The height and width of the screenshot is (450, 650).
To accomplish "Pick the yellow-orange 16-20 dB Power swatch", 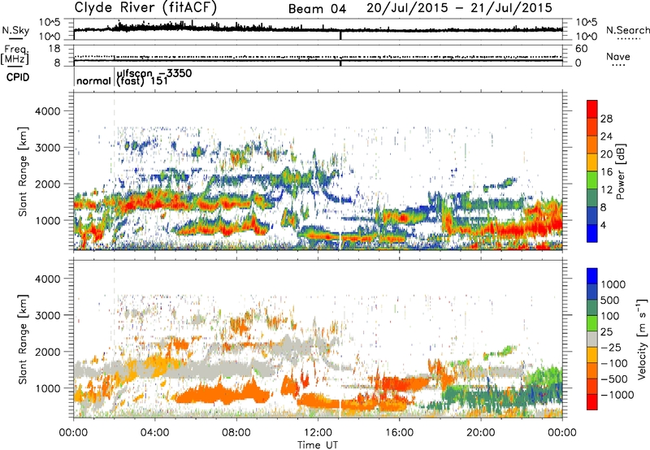I will (592, 162).
